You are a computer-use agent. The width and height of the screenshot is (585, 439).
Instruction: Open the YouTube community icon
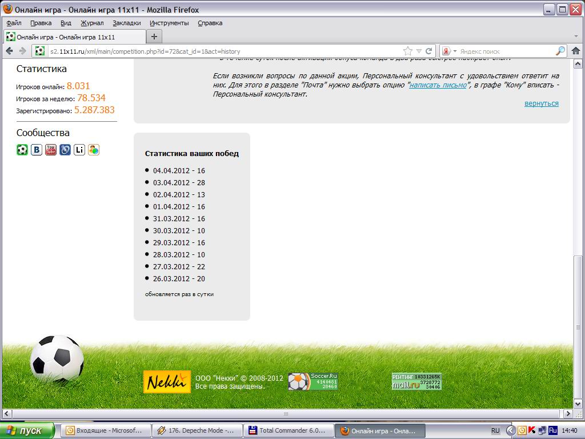[51, 150]
